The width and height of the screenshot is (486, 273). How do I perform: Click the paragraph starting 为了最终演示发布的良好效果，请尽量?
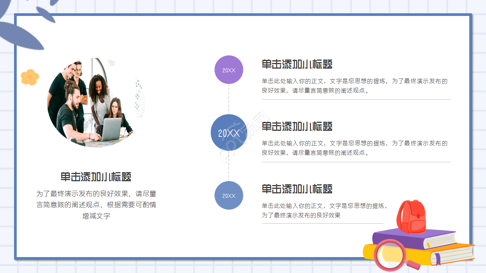(x=96, y=205)
